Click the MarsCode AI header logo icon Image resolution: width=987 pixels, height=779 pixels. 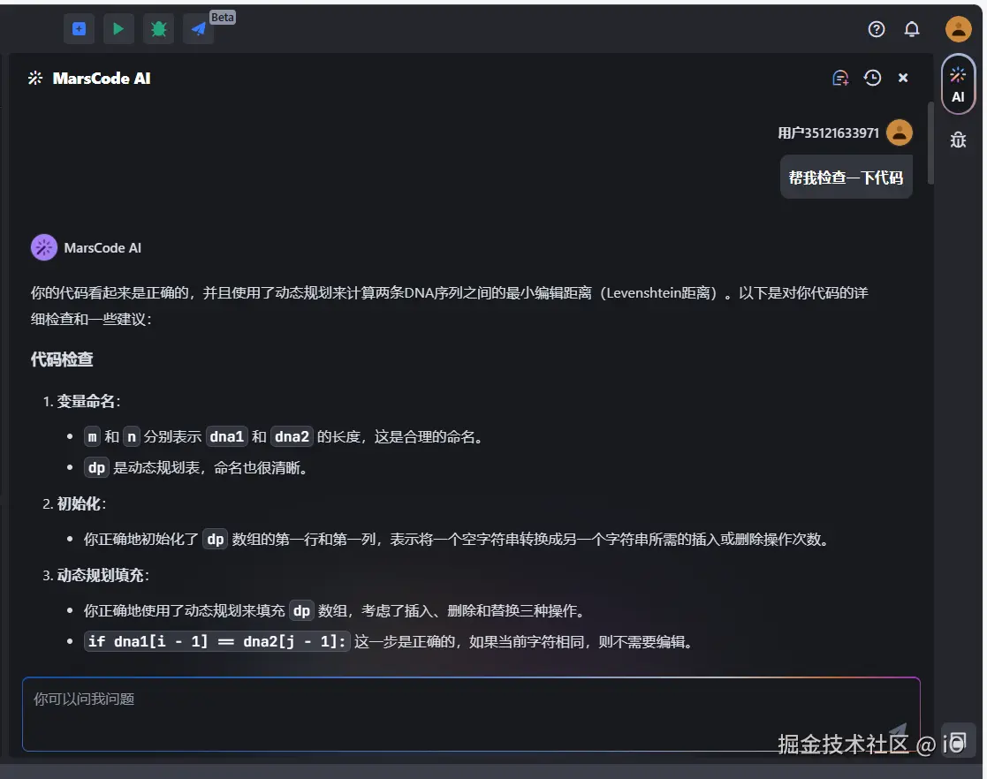[x=35, y=78]
